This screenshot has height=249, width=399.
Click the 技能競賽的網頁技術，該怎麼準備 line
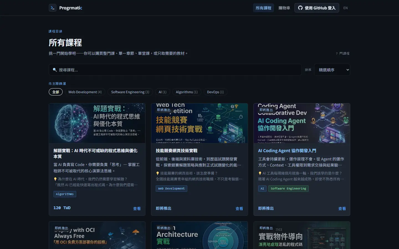(187, 173)
